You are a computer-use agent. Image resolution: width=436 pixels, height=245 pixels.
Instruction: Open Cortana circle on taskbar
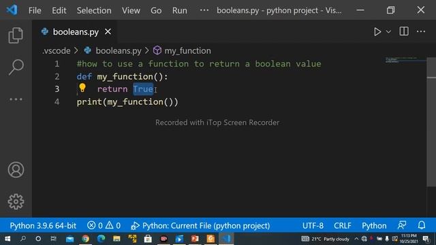pyautogui.click(x=38, y=239)
